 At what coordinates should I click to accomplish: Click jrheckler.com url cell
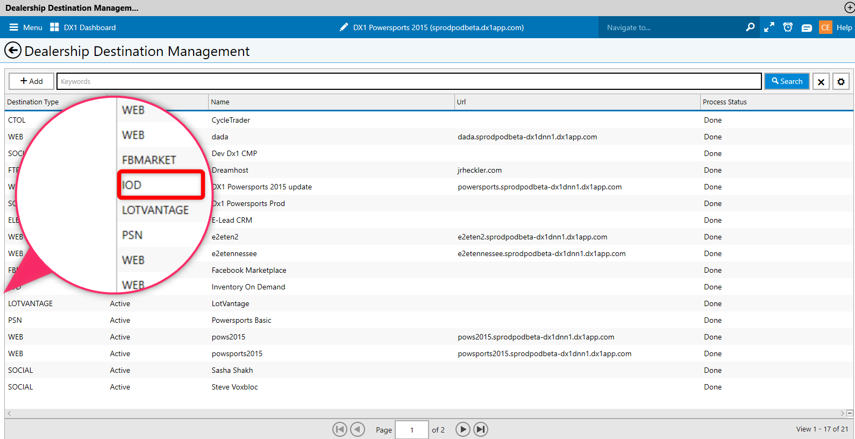(x=480, y=170)
